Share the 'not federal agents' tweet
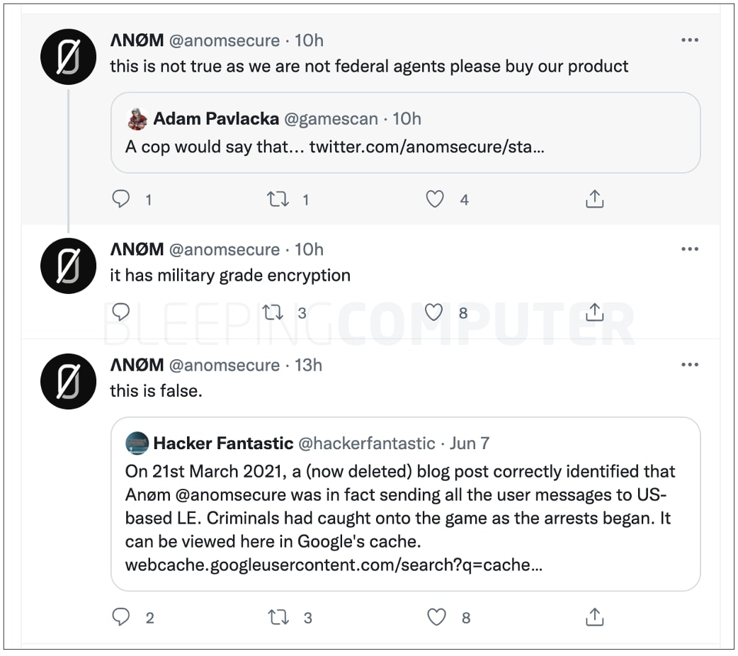Screen dimensions: 738x656 (594, 200)
